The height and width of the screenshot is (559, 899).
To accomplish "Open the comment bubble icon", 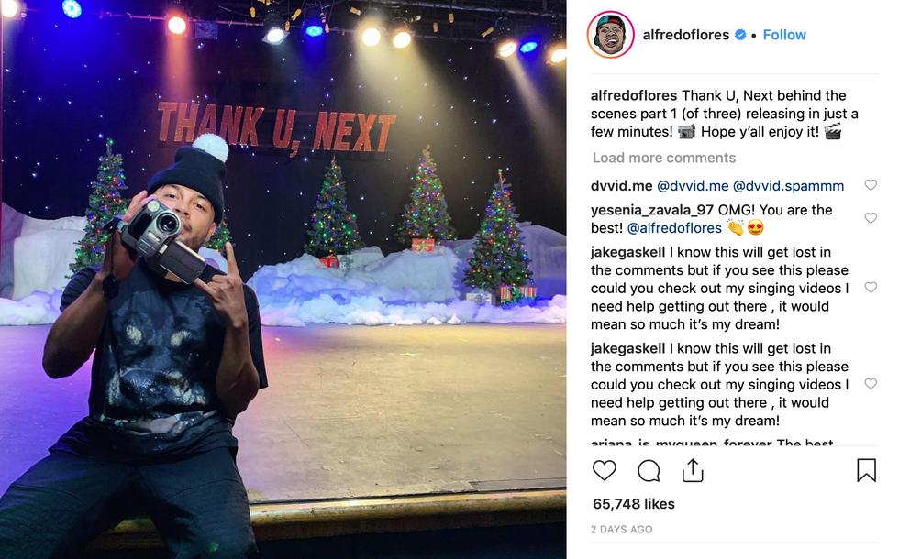I will (x=649, y=471).
